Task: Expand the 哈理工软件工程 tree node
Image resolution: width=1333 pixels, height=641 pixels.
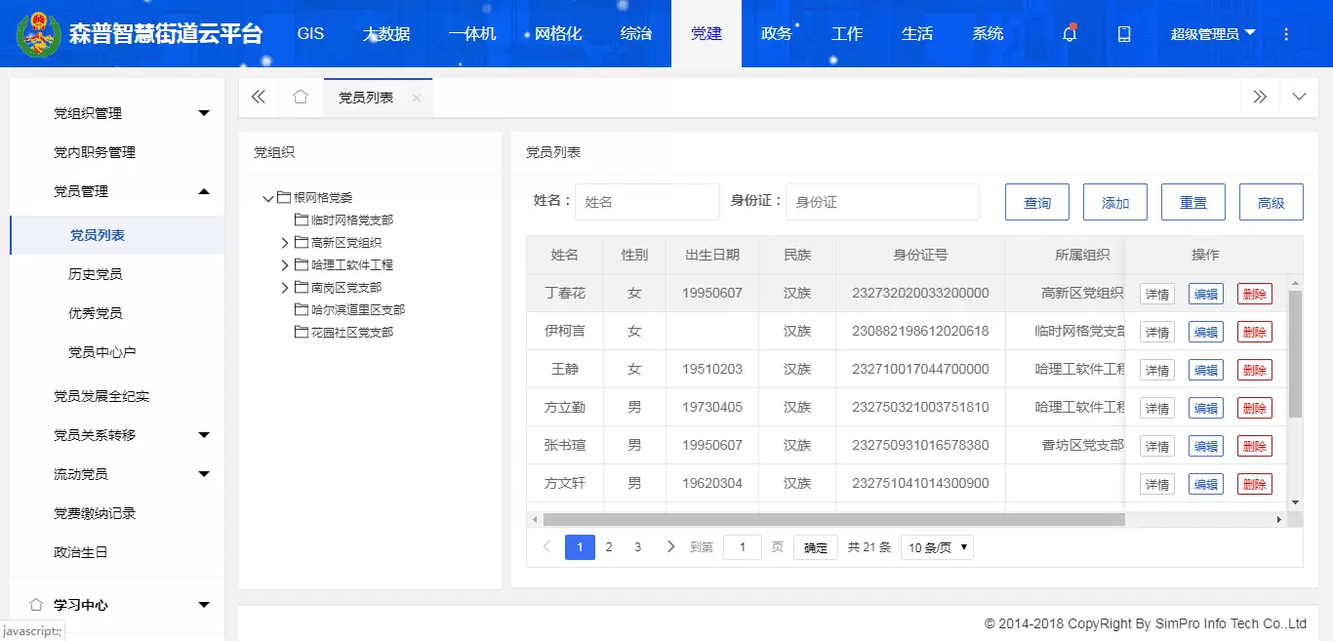Action: coord(285,264)
